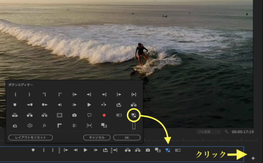
Task: Select Mark Out icon in Button Editor
Action: tap(29, 94)
